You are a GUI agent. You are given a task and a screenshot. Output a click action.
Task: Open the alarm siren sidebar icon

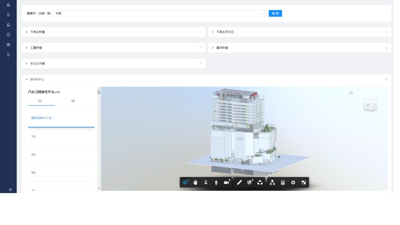click(8, 25)
